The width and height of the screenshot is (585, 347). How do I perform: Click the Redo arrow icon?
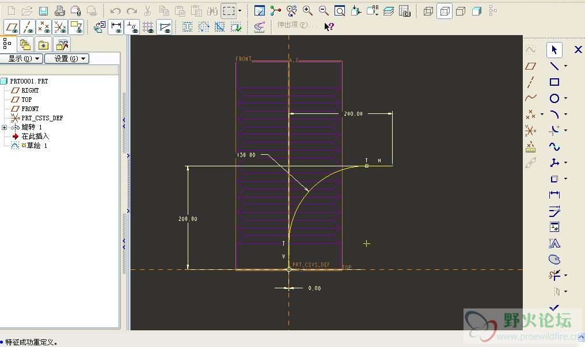(131, 11)
